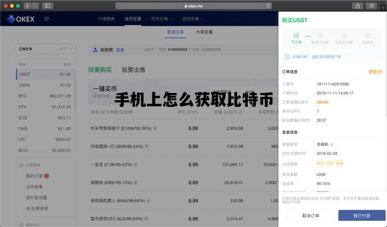
Task: Go forward with the browser forward arrow
Action: point(35,6)
